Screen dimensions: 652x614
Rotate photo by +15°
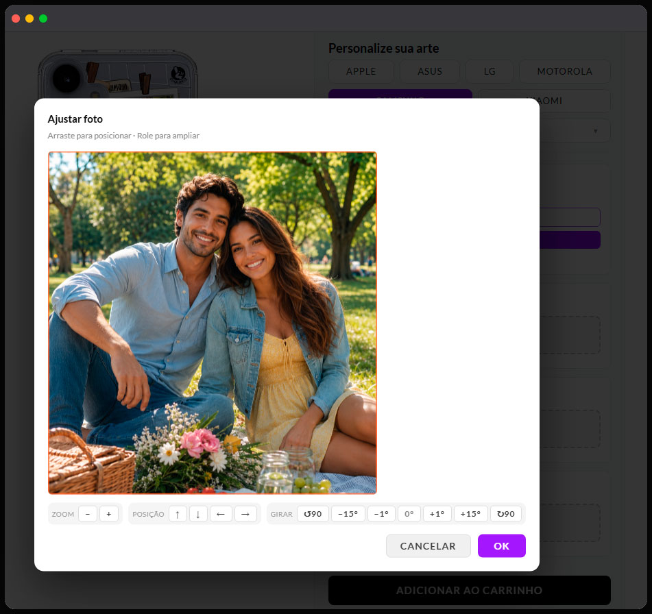(471, 514)
